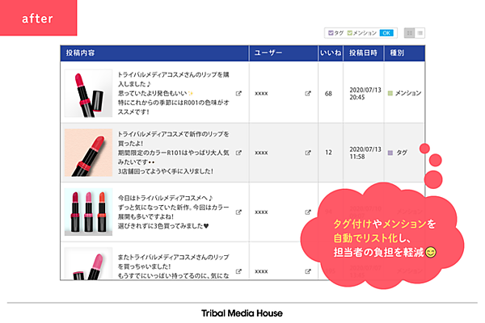This screenshot has height=323, width=485.
Task: Open thumbnail showing three lipsticks
Action: point(88,212)
